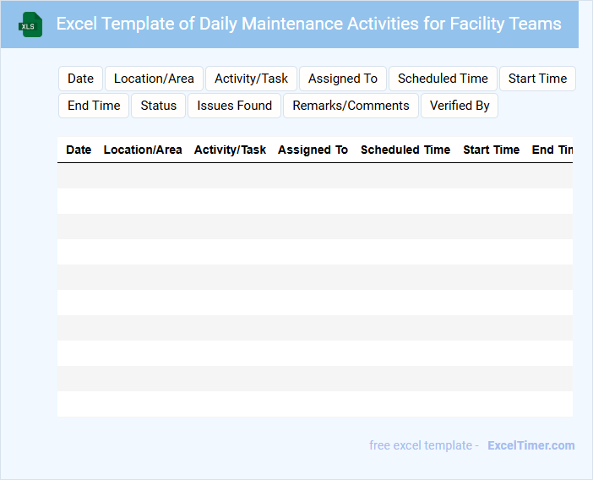Select the Start Time table column header
Viewport: 593px width, 480px height.
[x=491, y=150]
